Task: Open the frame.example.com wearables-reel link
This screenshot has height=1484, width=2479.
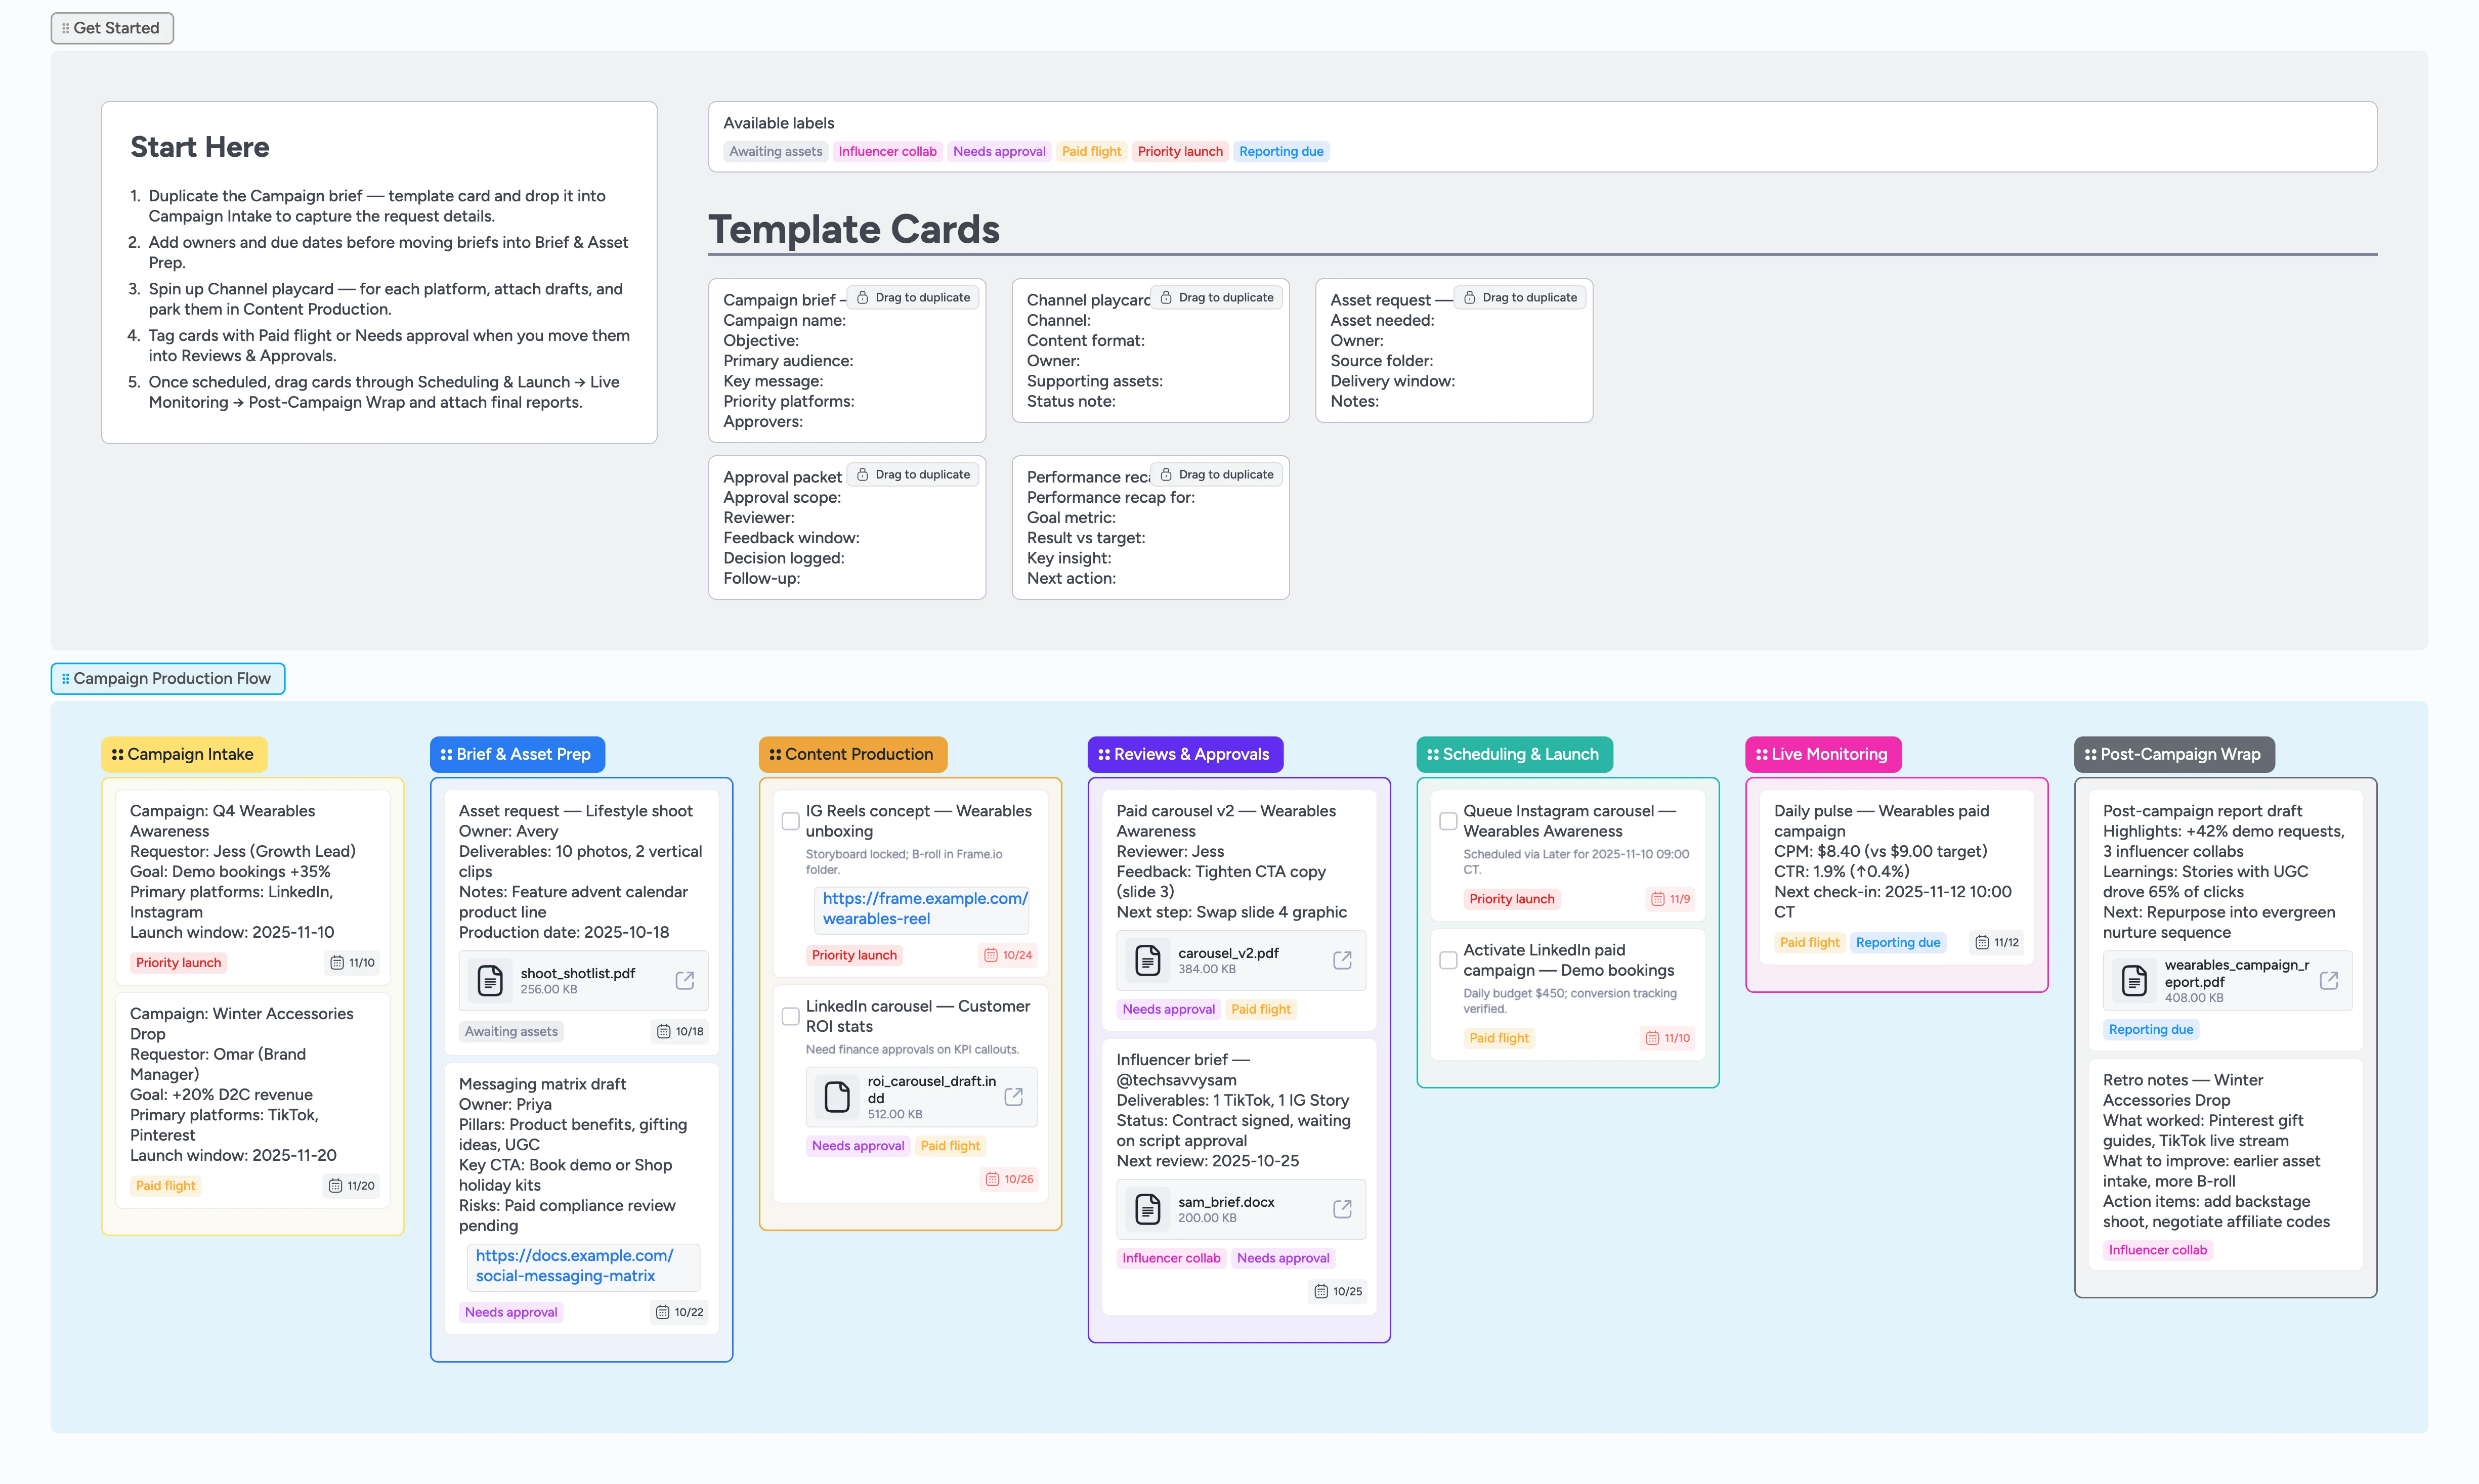Action: [923, 908]
